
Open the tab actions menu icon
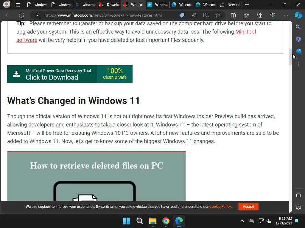tap(18, 5)
